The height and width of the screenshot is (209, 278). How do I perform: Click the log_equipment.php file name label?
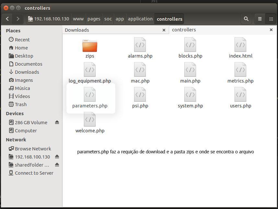coord(90,81)
